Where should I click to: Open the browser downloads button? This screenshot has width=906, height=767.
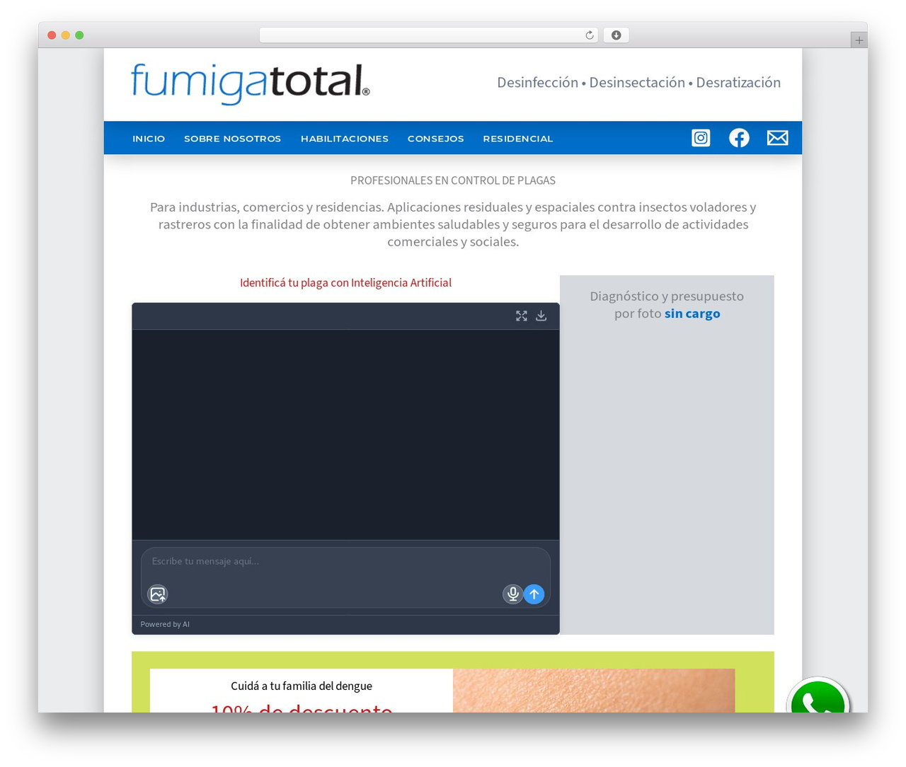616,35
